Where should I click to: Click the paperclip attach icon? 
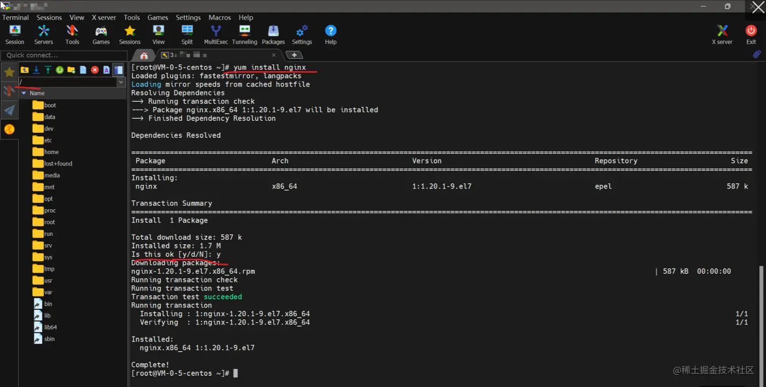click(756, 54)
